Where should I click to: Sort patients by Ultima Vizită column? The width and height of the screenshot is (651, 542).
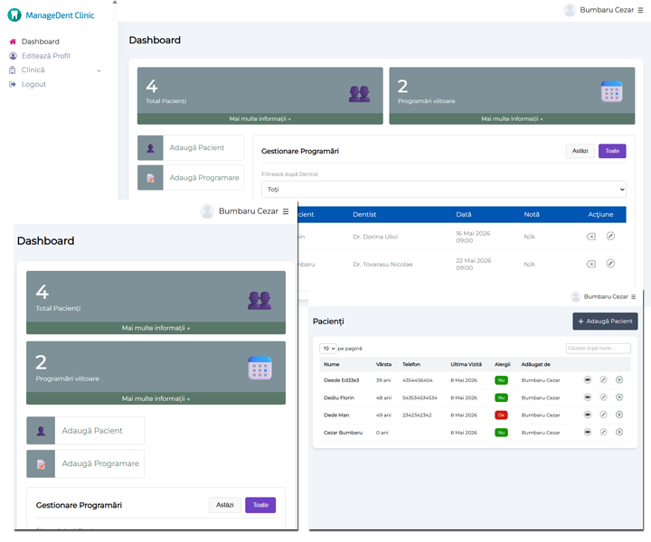[x=467, y=365]
